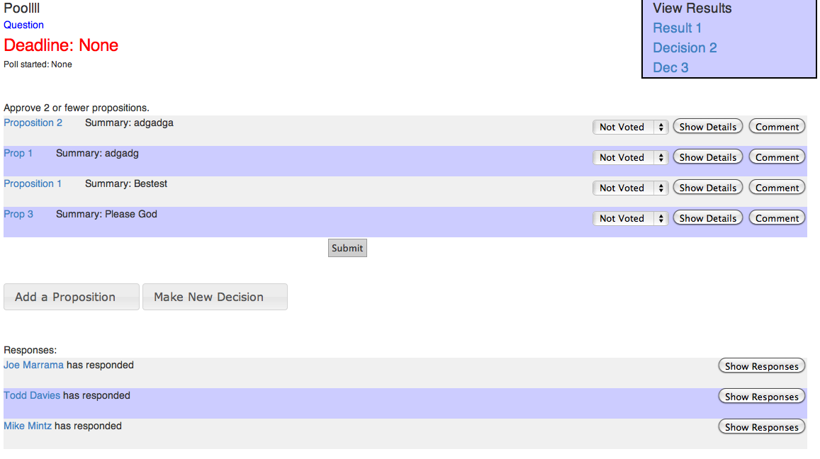Open the Dec 3 link
Viewport: 820px width, 459px height.
coord(670,68)
